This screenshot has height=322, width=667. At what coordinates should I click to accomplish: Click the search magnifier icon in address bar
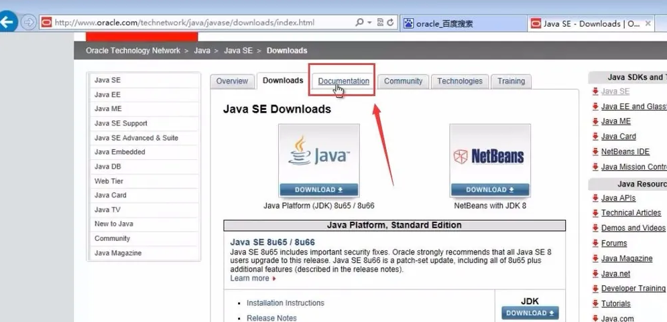[x=360, y=23]
